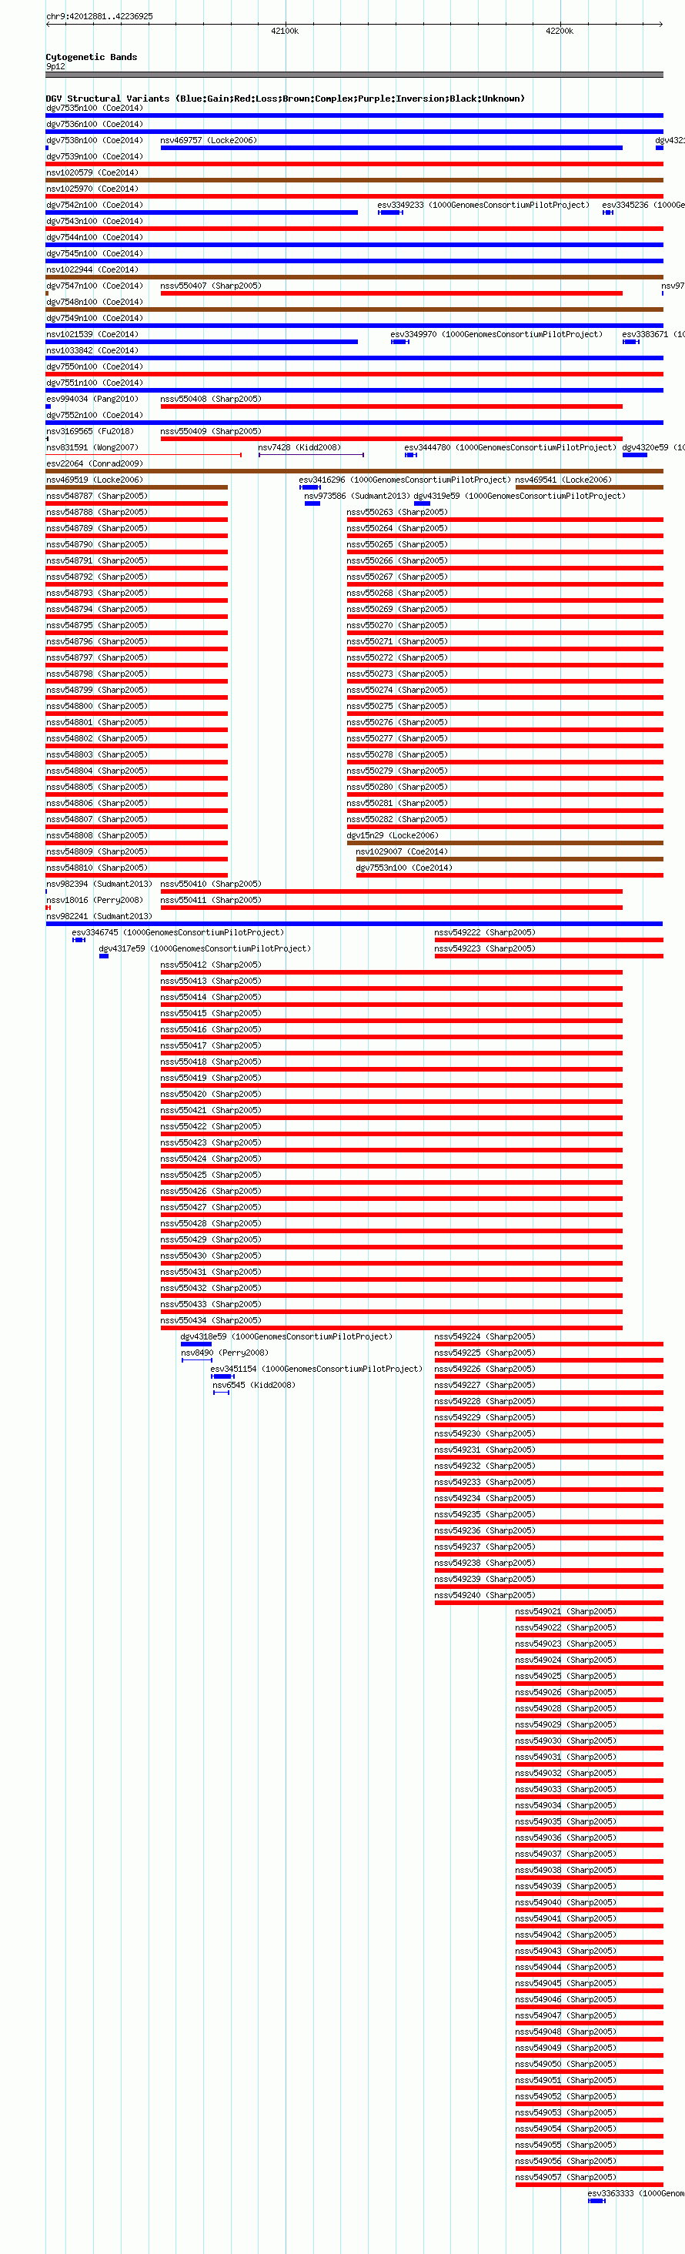Select the nsv1021539 (Coe2014) label
685x2254 pixels.
[92, 334]
